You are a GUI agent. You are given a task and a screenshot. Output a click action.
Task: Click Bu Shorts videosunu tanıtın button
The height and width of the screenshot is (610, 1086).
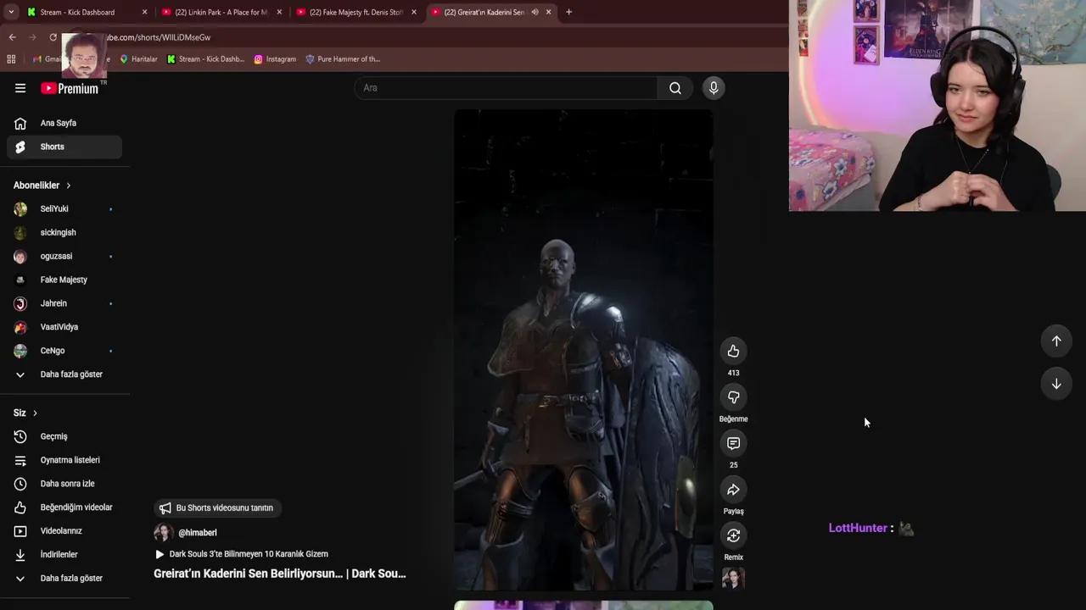(x=217, y=508)
